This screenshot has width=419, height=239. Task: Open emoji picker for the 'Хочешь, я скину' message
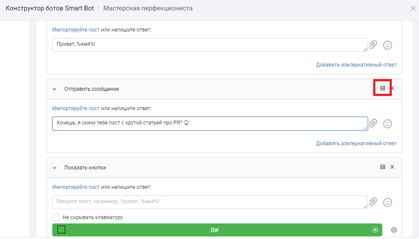(x=388, y=124)
